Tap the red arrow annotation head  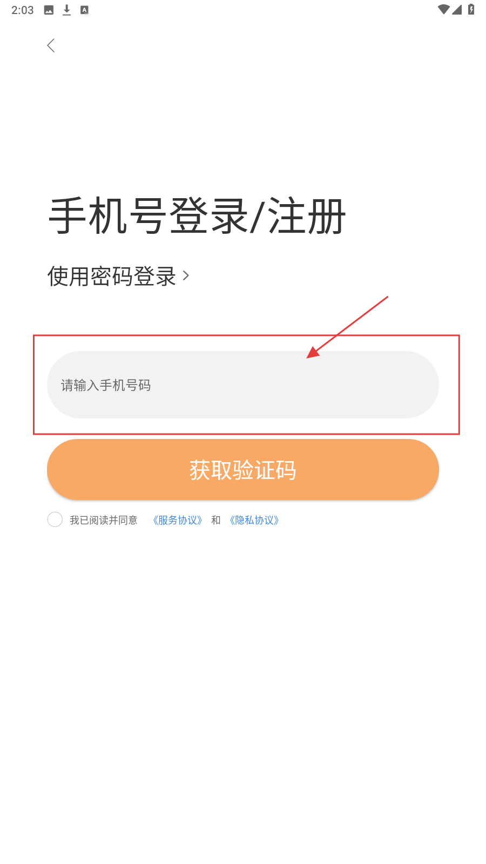(x=313, y=352)
